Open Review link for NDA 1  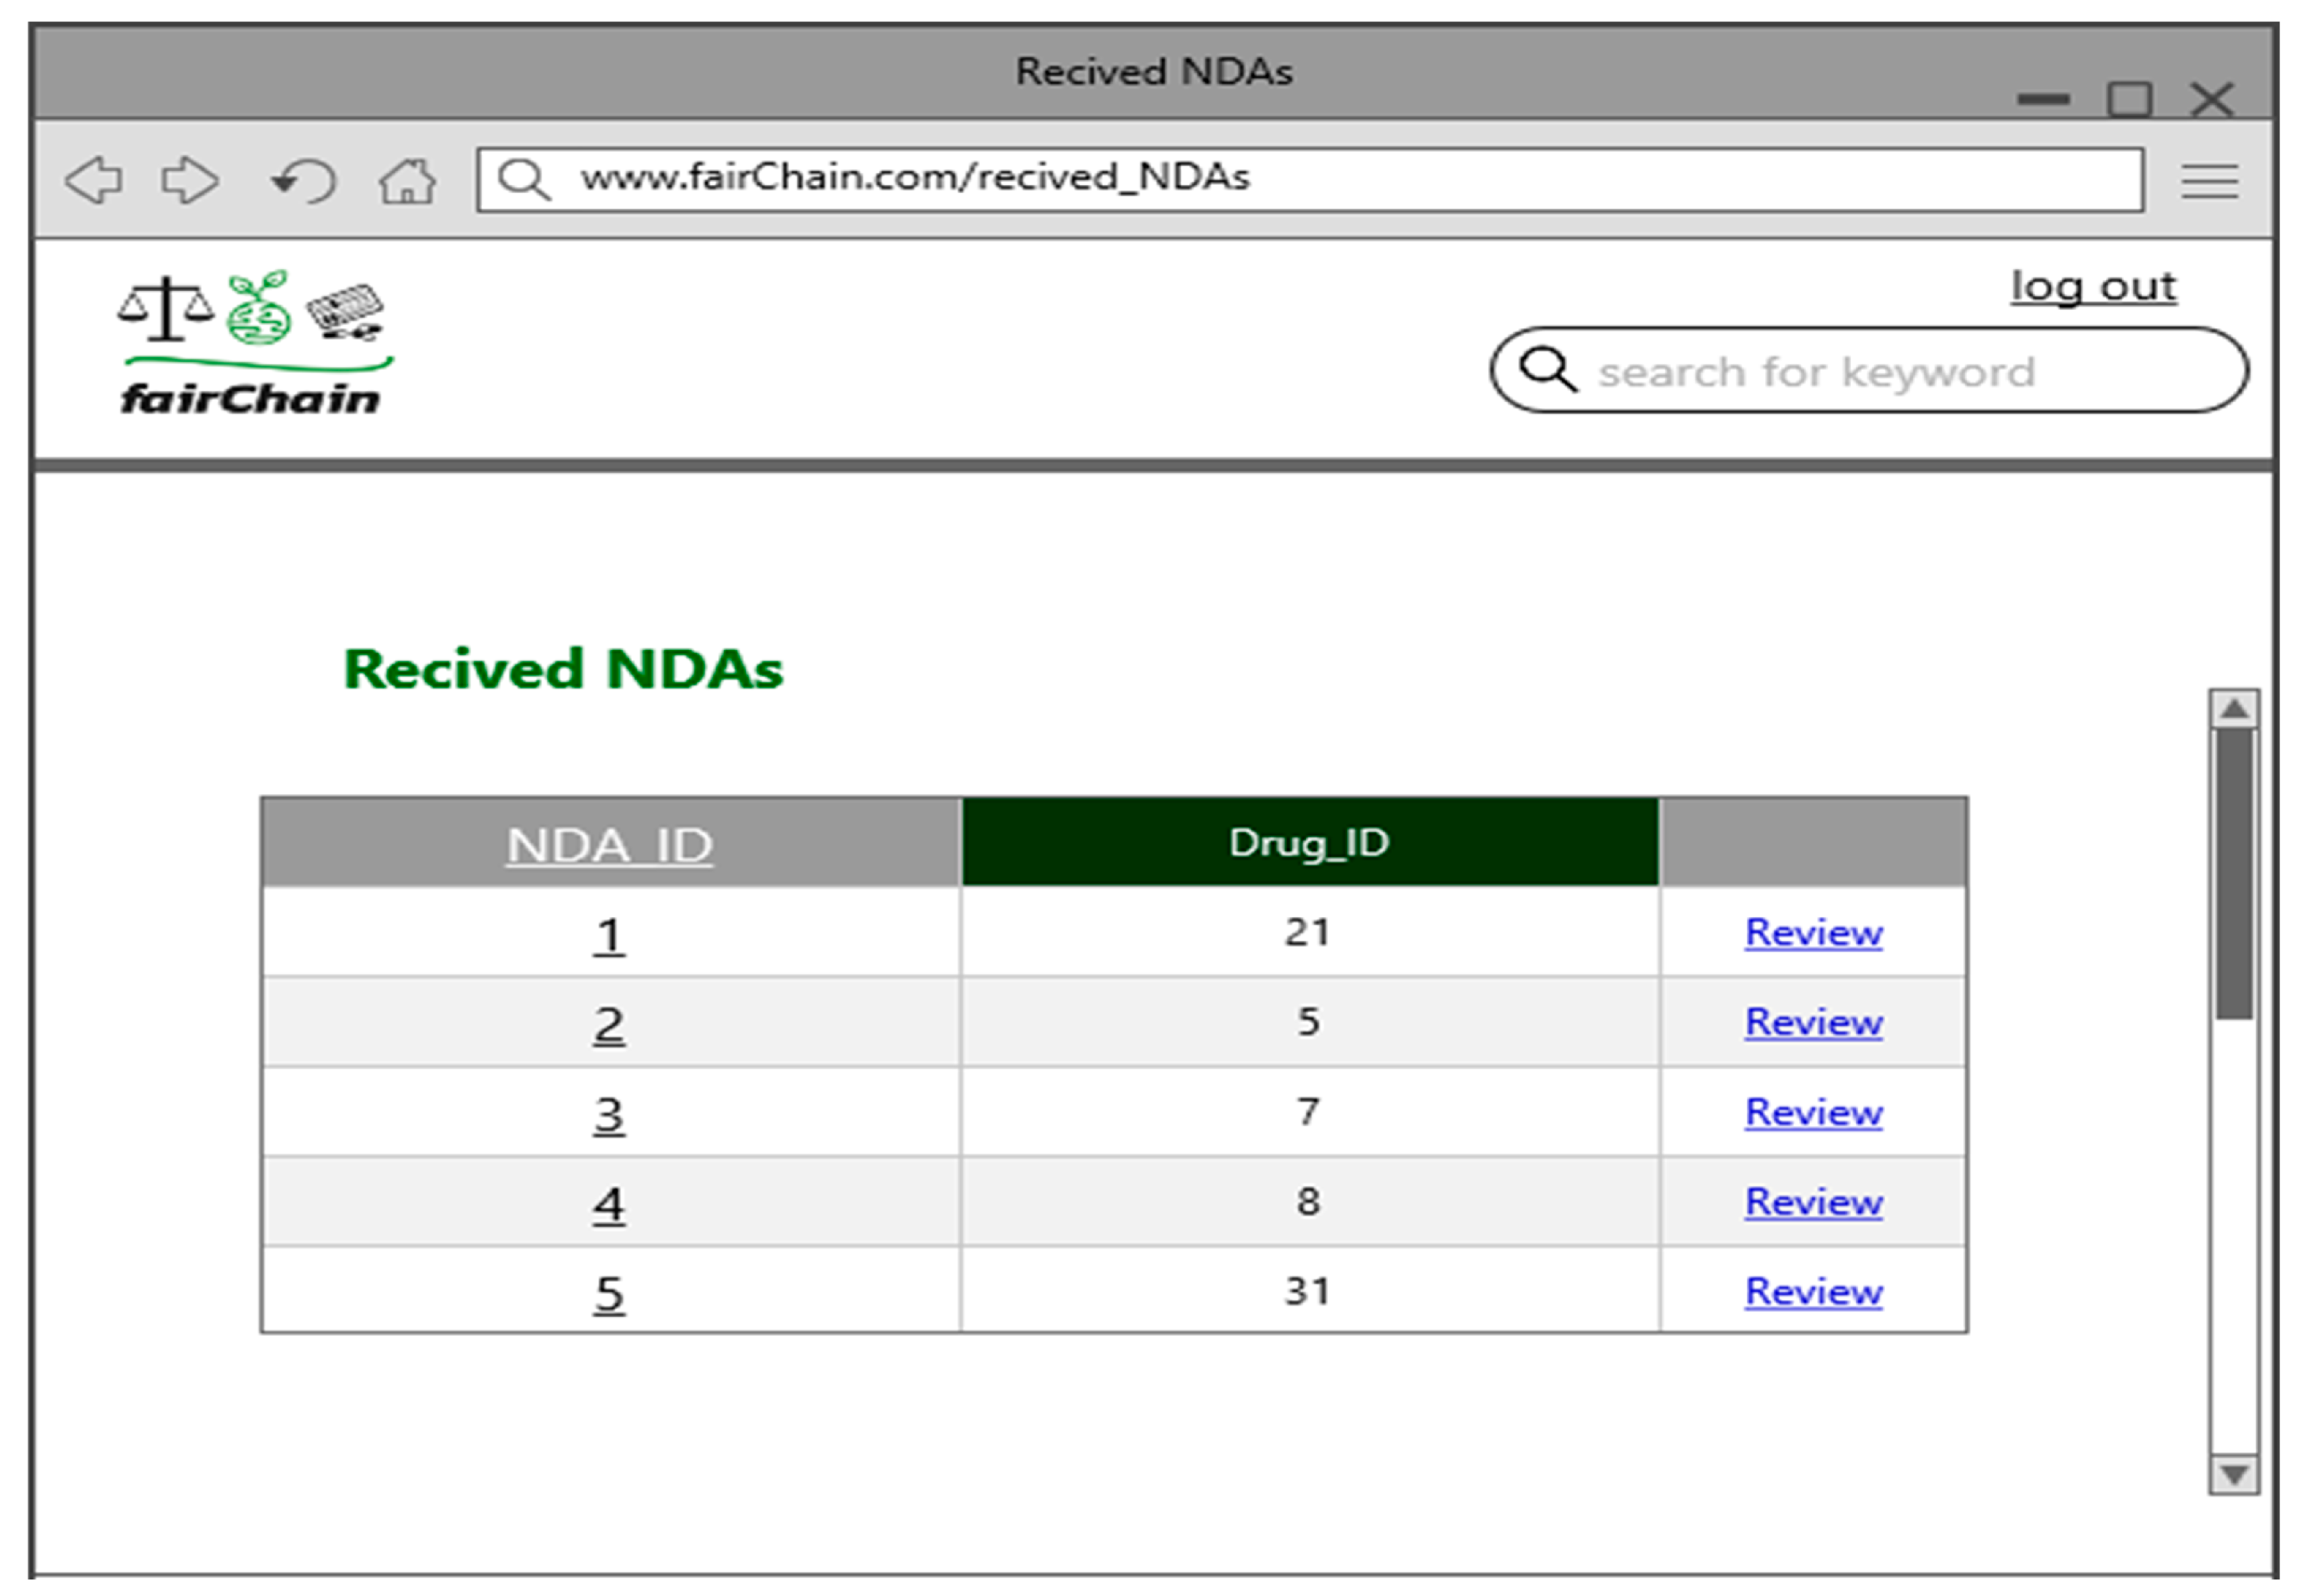coord(1813,932)
